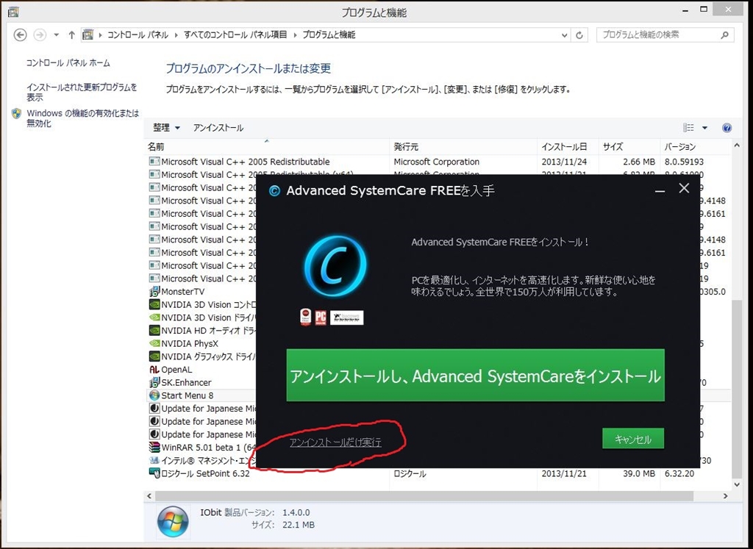
Task: Click the view options icon
Action: [x=688, y=128]
